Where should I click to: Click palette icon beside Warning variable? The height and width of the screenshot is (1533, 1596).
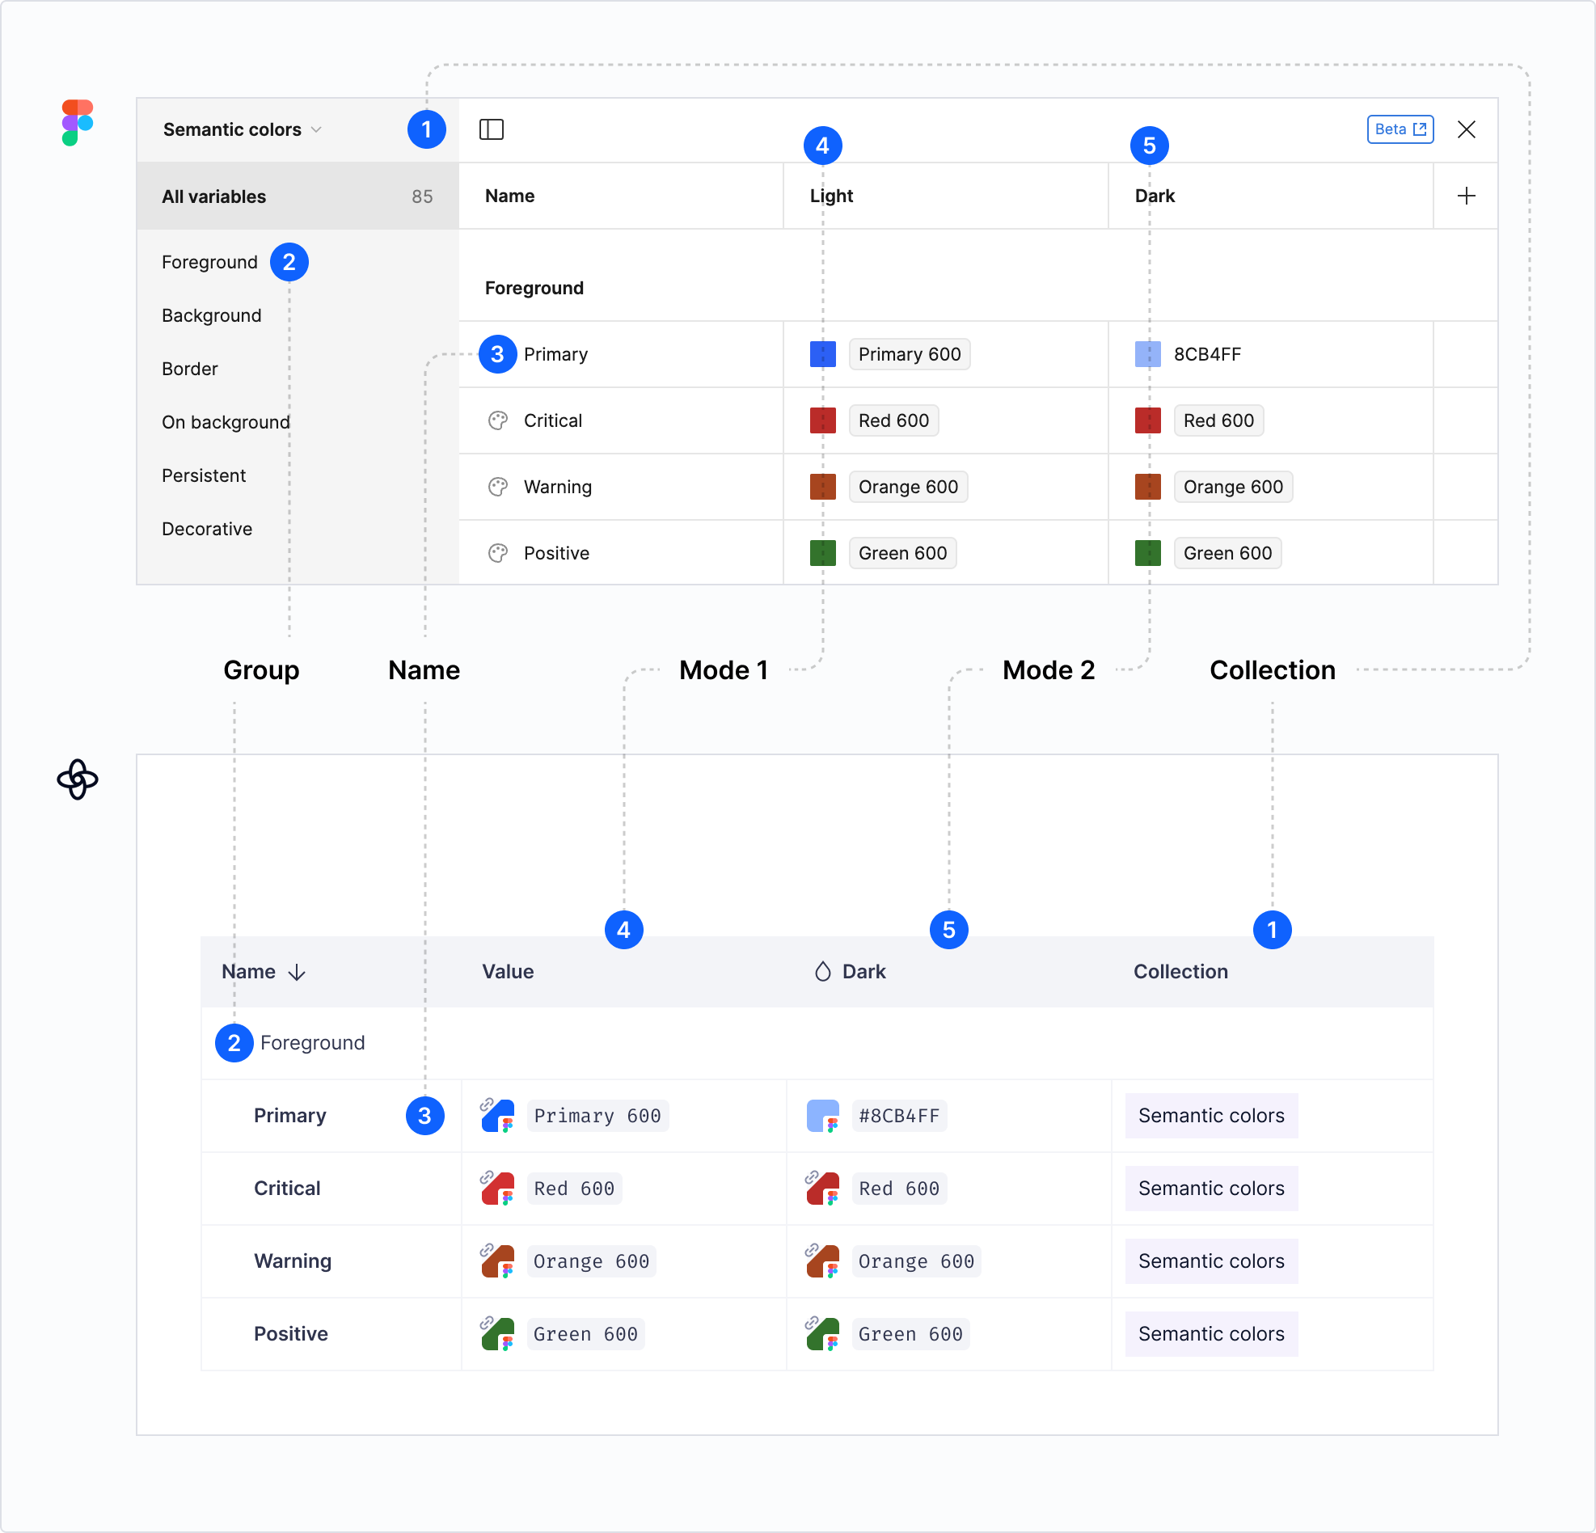click(x=497, y=487)
